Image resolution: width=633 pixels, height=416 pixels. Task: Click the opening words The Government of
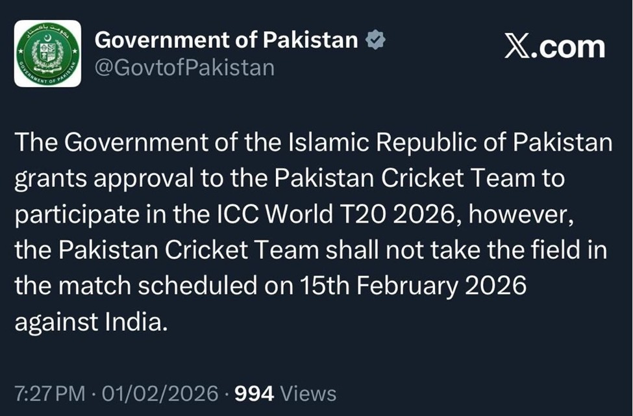[113, 143]
